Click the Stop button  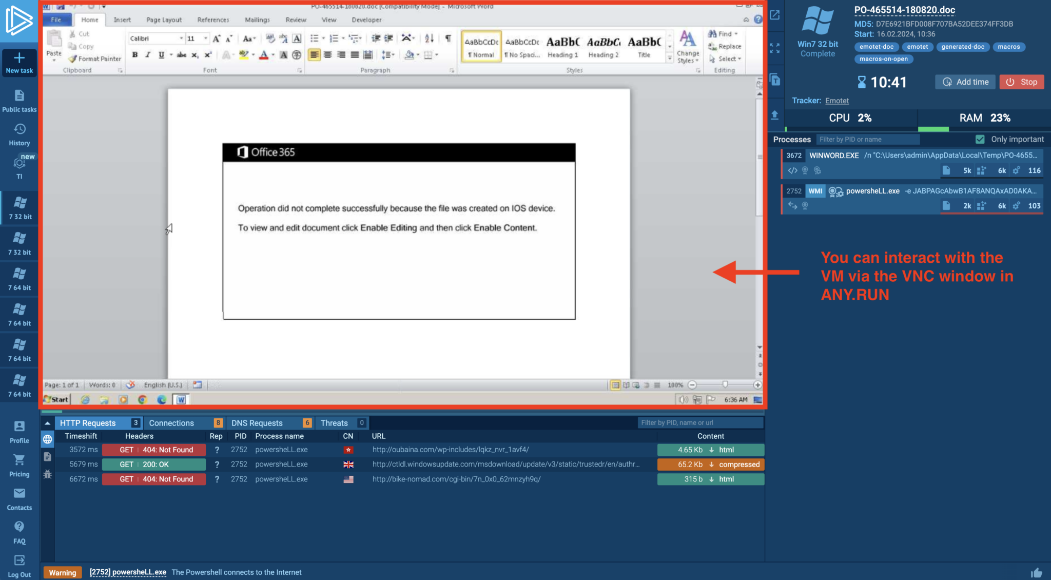[x=1021, y=82]
